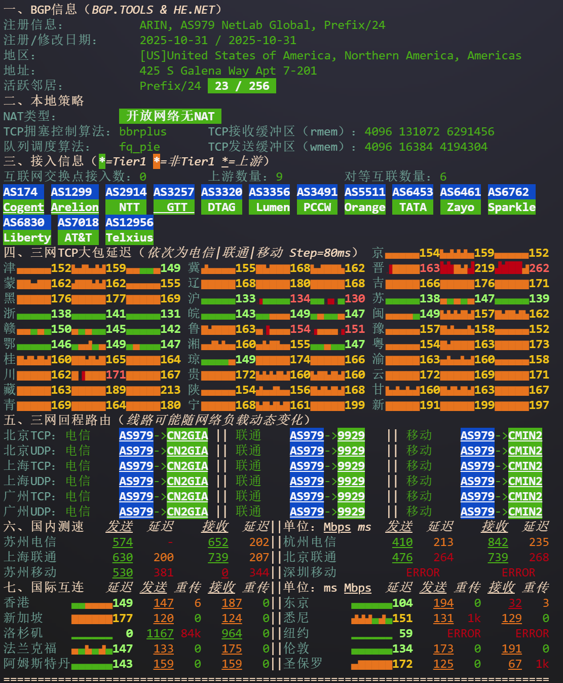Screen dimensions: 563x683
Task: Click the Cogent upstream label
Action: [23, 207]
